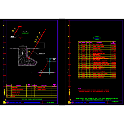The width and height of the screenshot is (124, 124).
Task: Select the right drawing sheet with the materials table
Action: (95, 62)
